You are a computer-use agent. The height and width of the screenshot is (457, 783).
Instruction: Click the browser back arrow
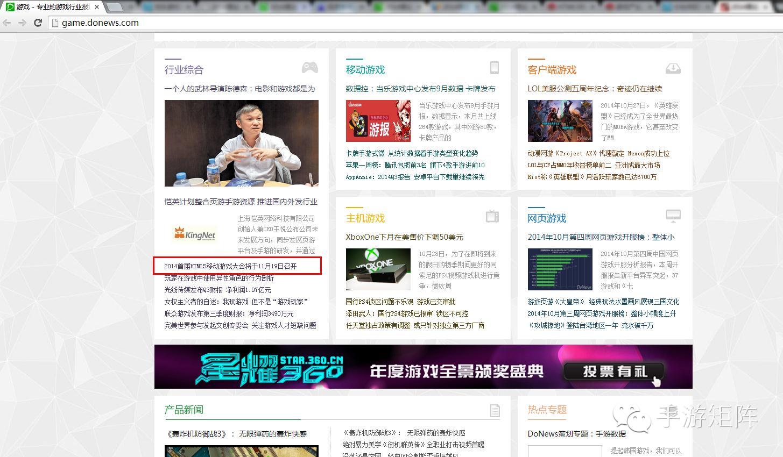click(7, 23)
